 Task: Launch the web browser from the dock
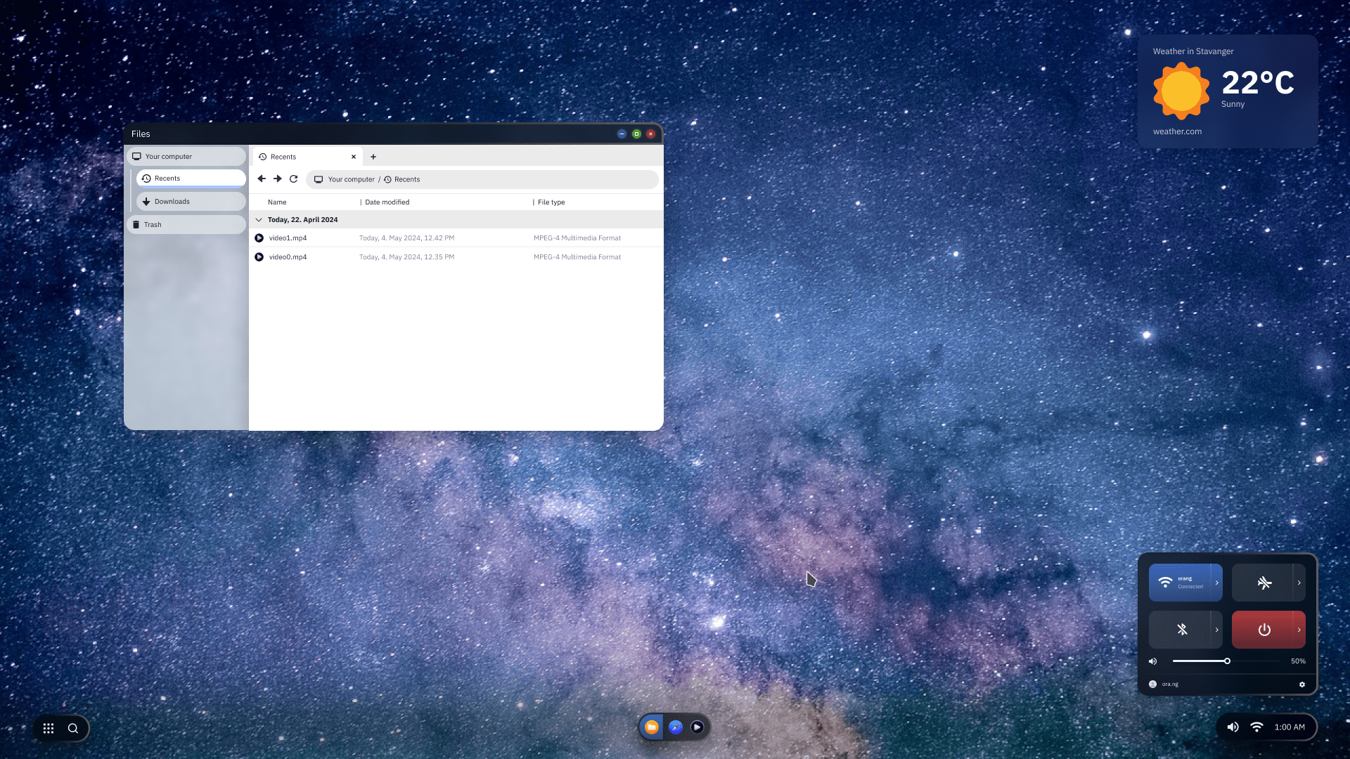676,727
